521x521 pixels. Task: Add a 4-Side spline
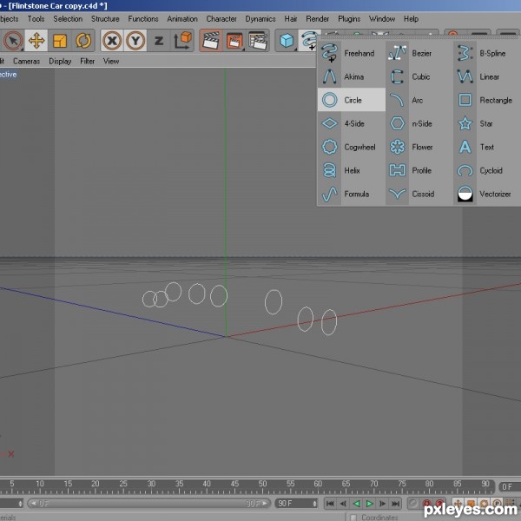(352, 123)
